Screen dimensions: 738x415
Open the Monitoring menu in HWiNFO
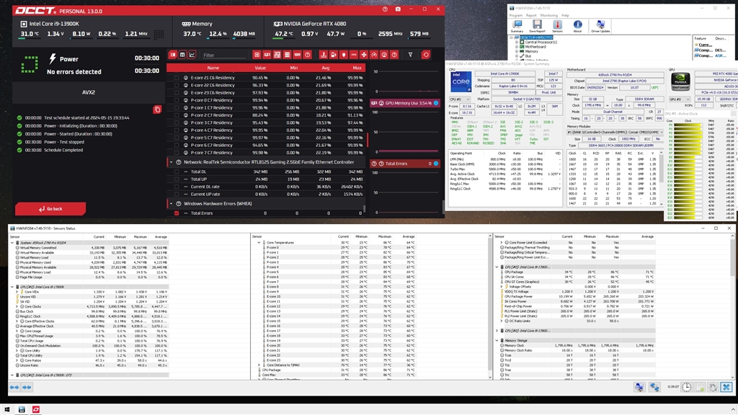point(548,16)
